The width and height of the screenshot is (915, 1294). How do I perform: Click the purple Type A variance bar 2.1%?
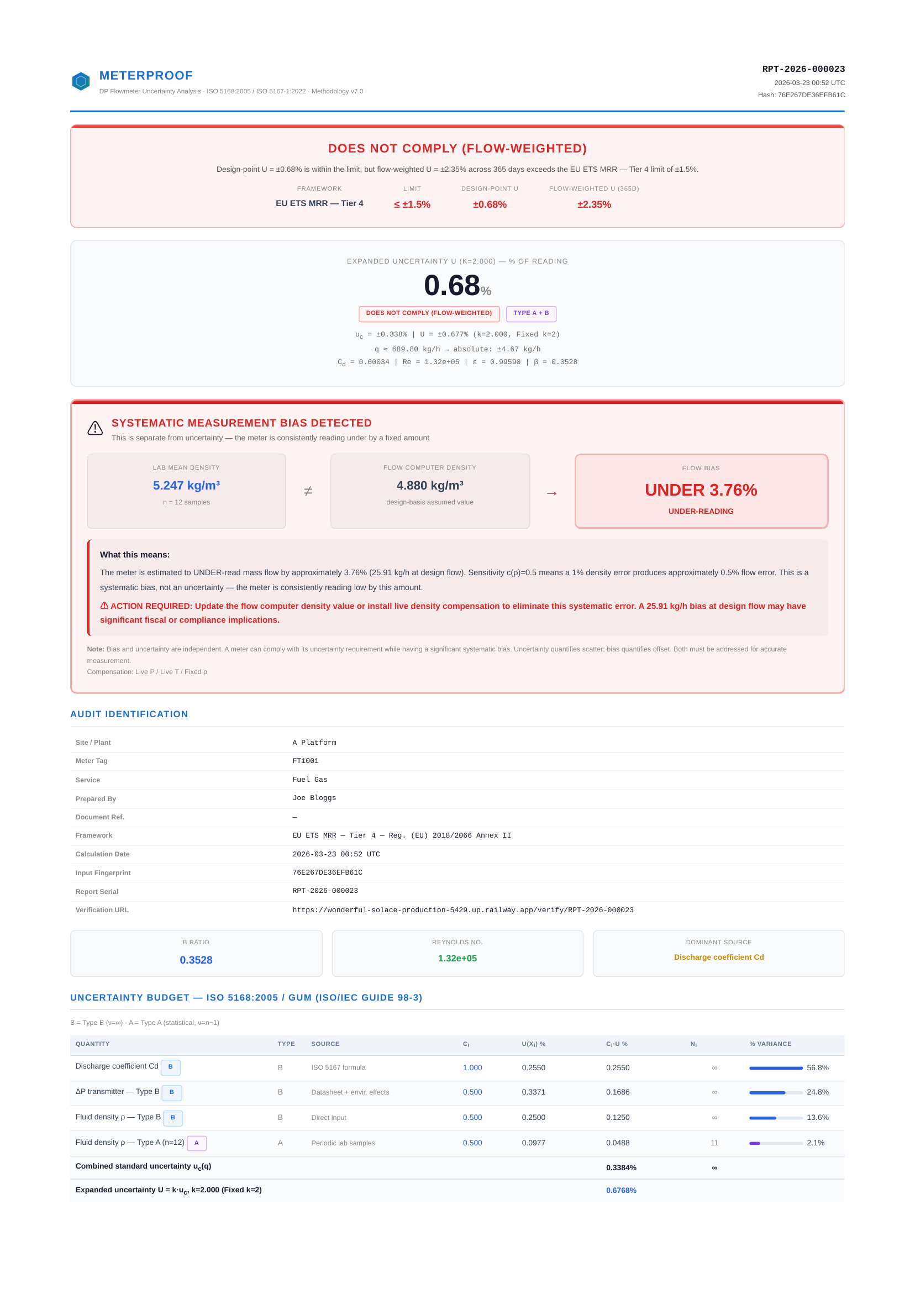pyautogui.click(x=776, y=1143)
